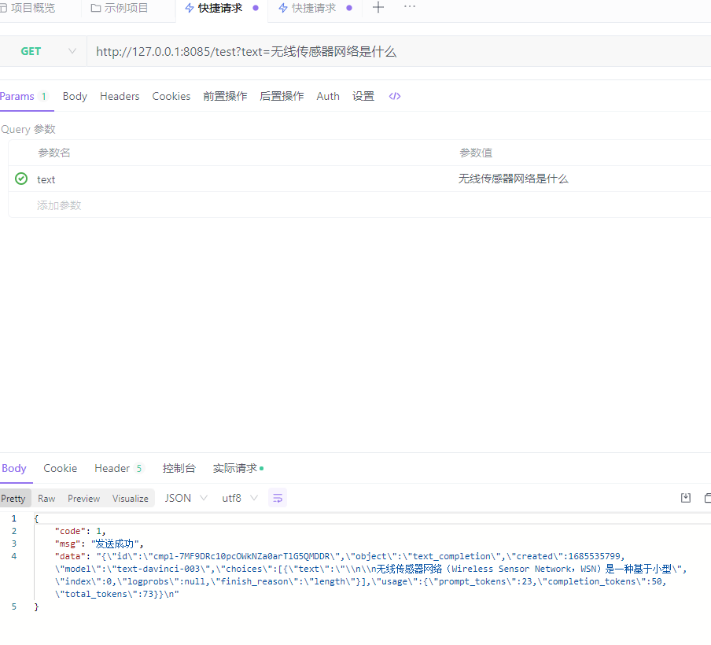Open the Headers tab
711x645 pixels.
click(120, 96)
